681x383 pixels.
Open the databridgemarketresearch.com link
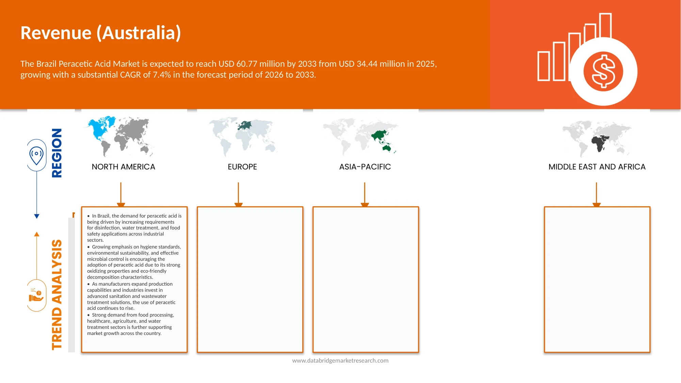[x=340, y=361]
